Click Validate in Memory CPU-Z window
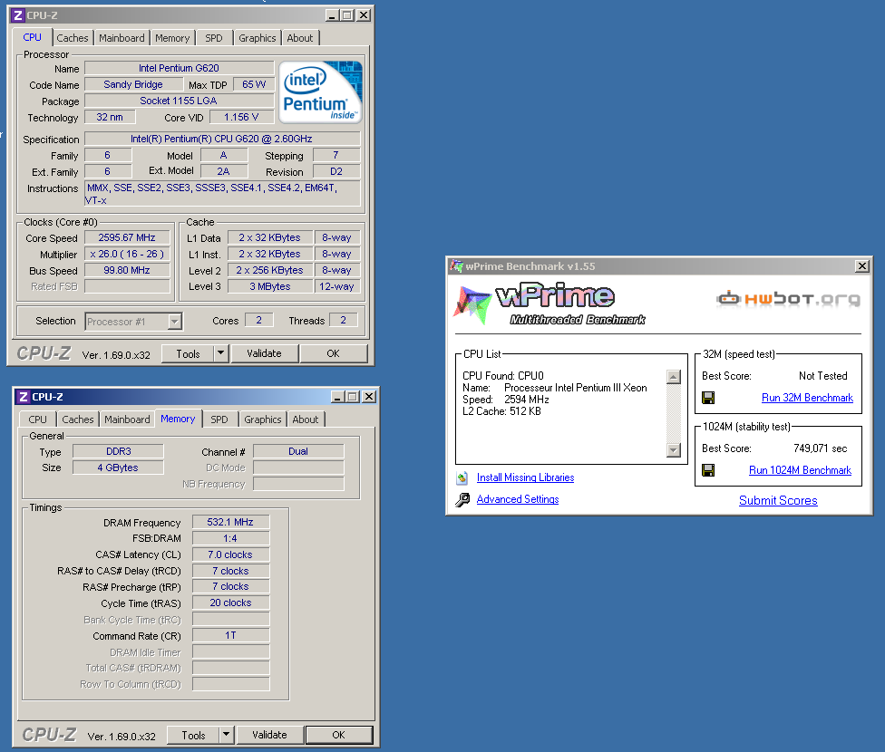 pos(270,735)
